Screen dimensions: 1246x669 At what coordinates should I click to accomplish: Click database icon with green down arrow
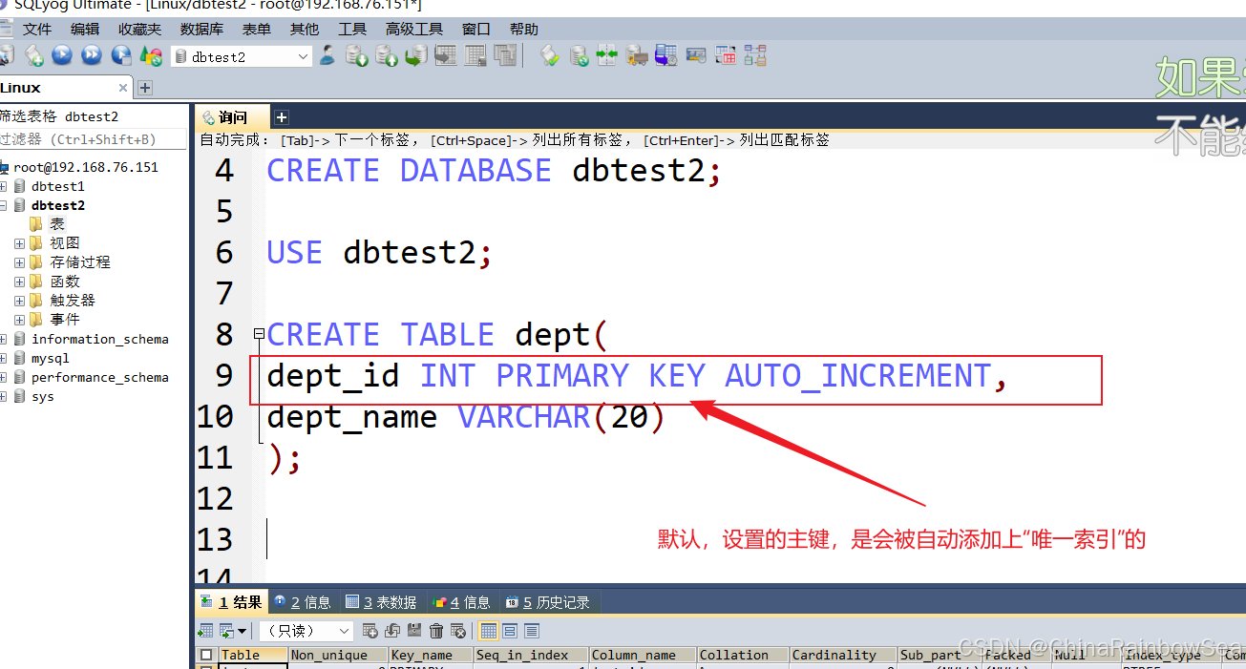(357, 56)
